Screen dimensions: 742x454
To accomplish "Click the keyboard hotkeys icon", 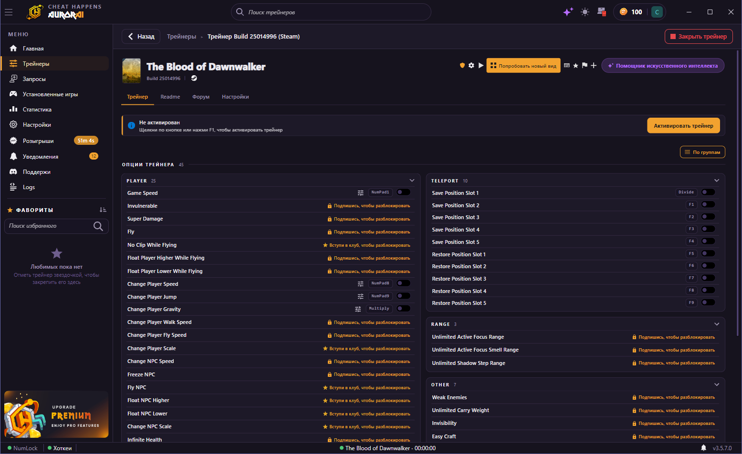I will pos(567,66).
